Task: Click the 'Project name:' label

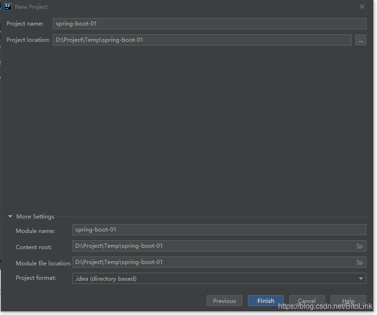Action: coord(25,24)
